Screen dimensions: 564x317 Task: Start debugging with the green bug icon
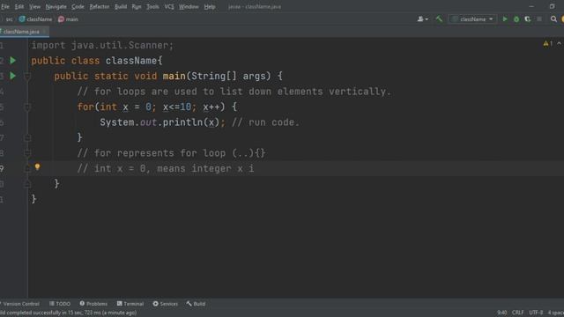pos(516,19)
